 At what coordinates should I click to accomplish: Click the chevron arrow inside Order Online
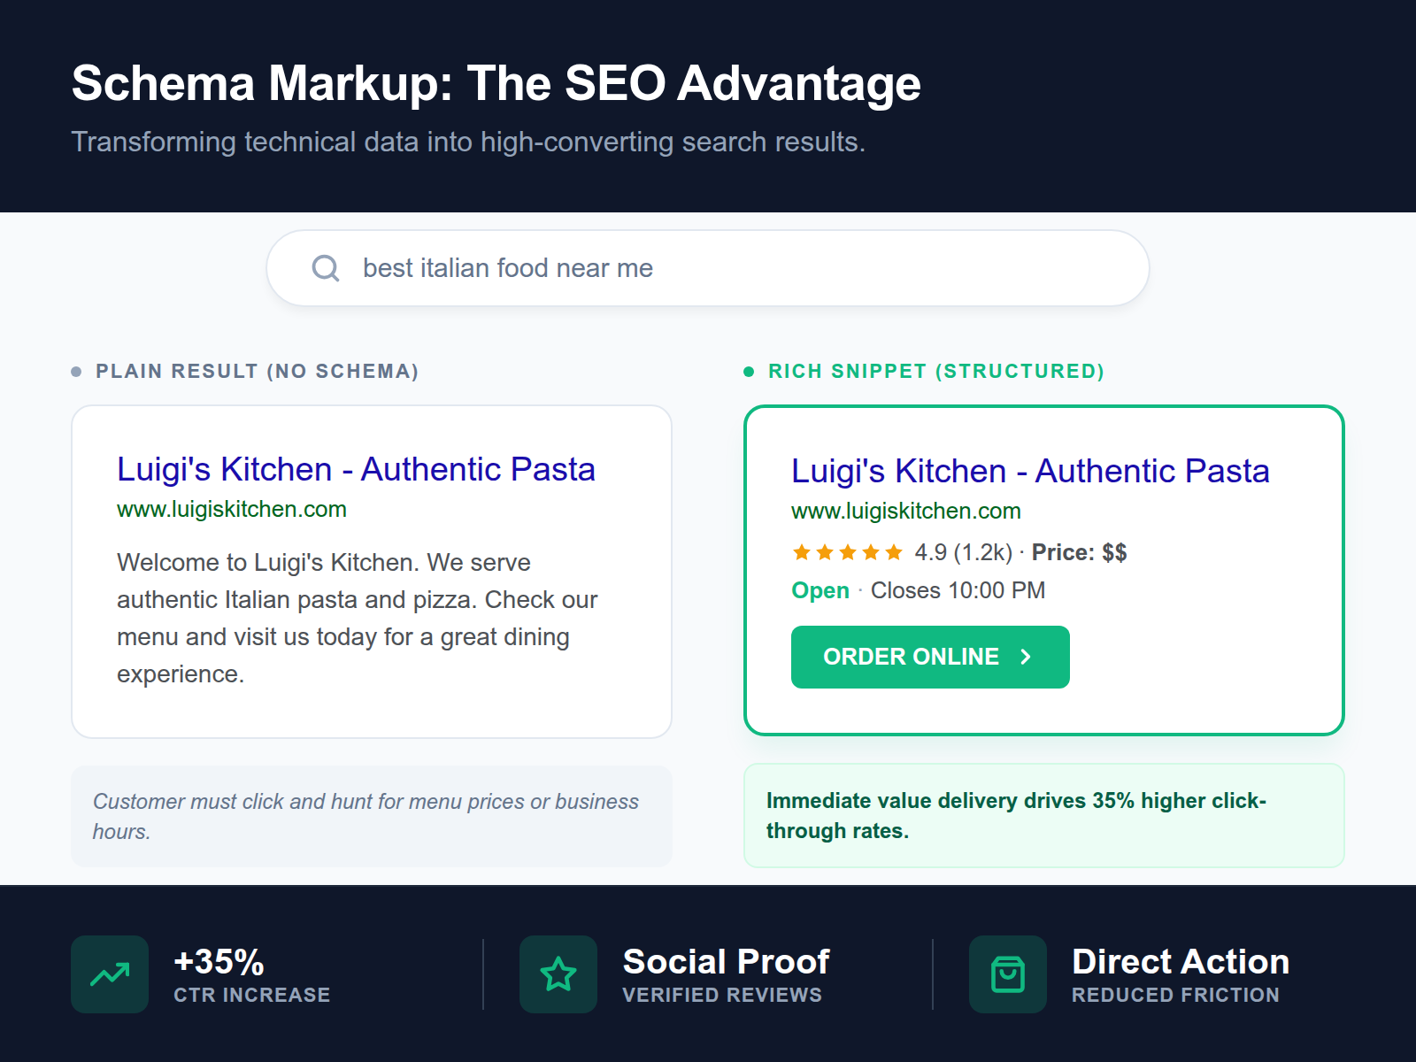1027,657
